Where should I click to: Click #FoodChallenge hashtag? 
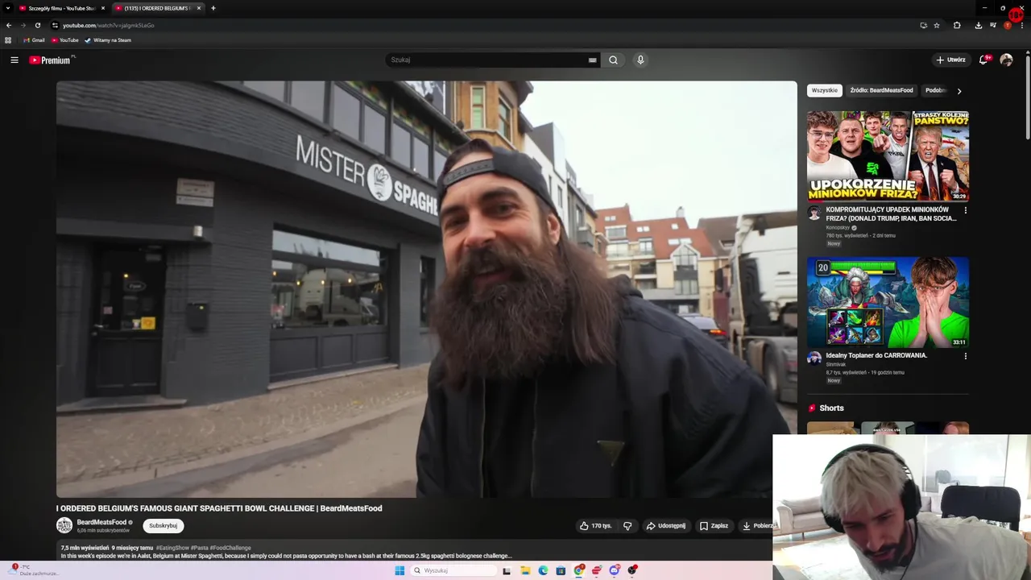pos(230,548)
